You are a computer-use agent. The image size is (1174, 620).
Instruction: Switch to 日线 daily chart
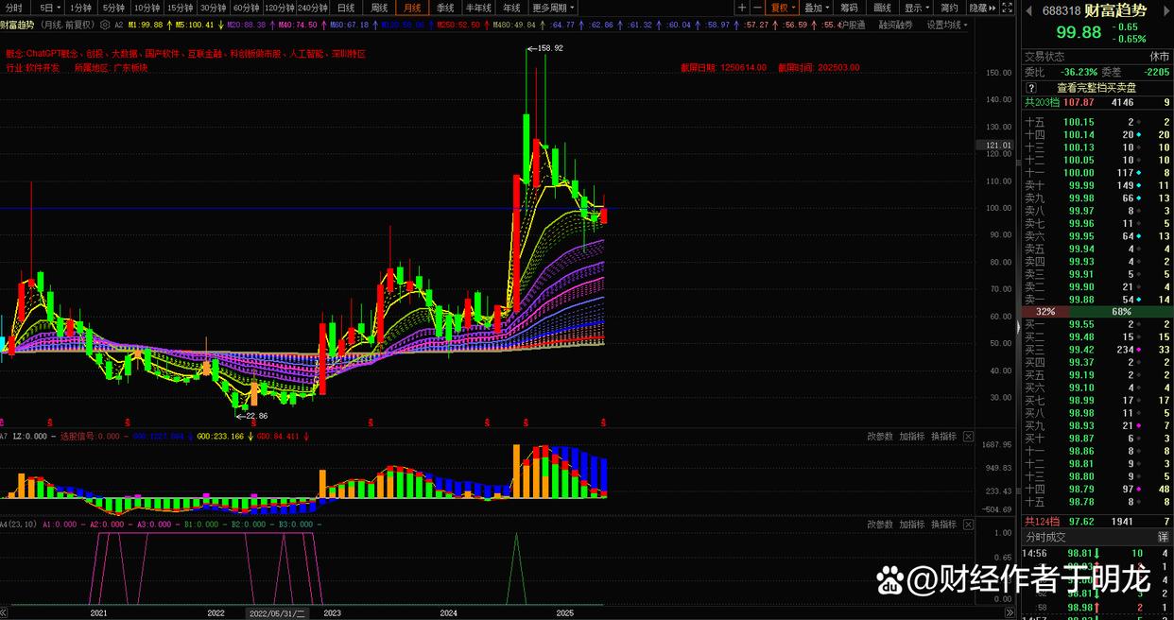[347, 8]
